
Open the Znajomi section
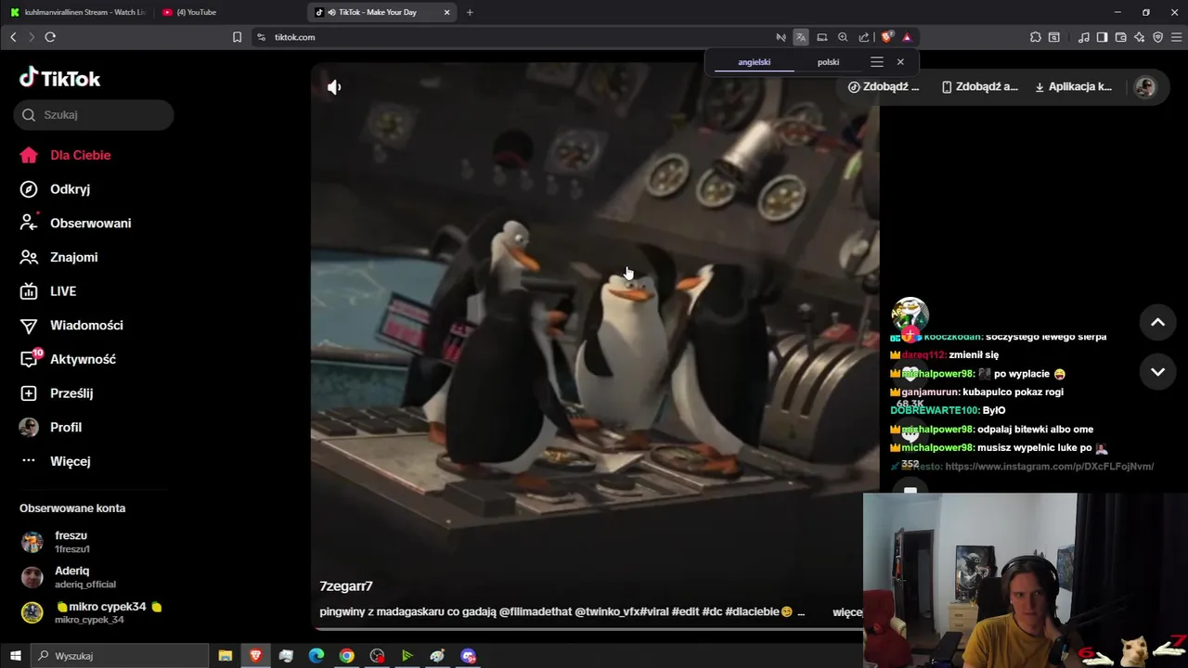(x=59, y=257)
